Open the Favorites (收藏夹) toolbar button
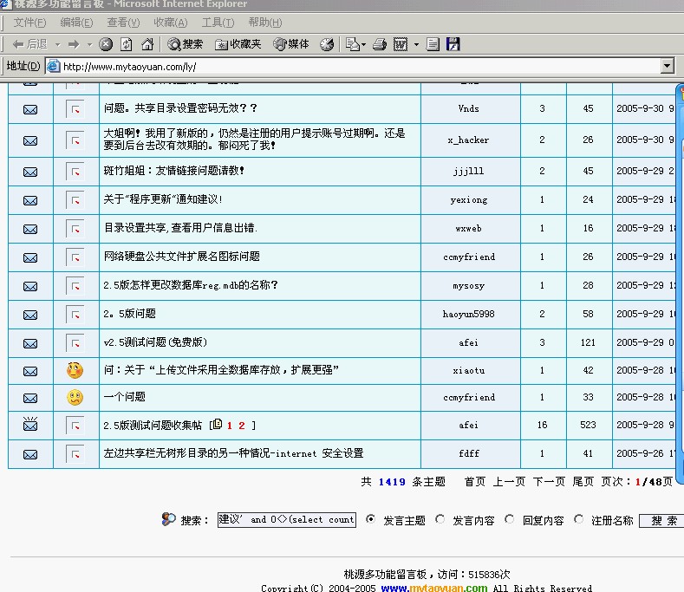The height and width of the screenshot is (592, 684). point(238,44)
